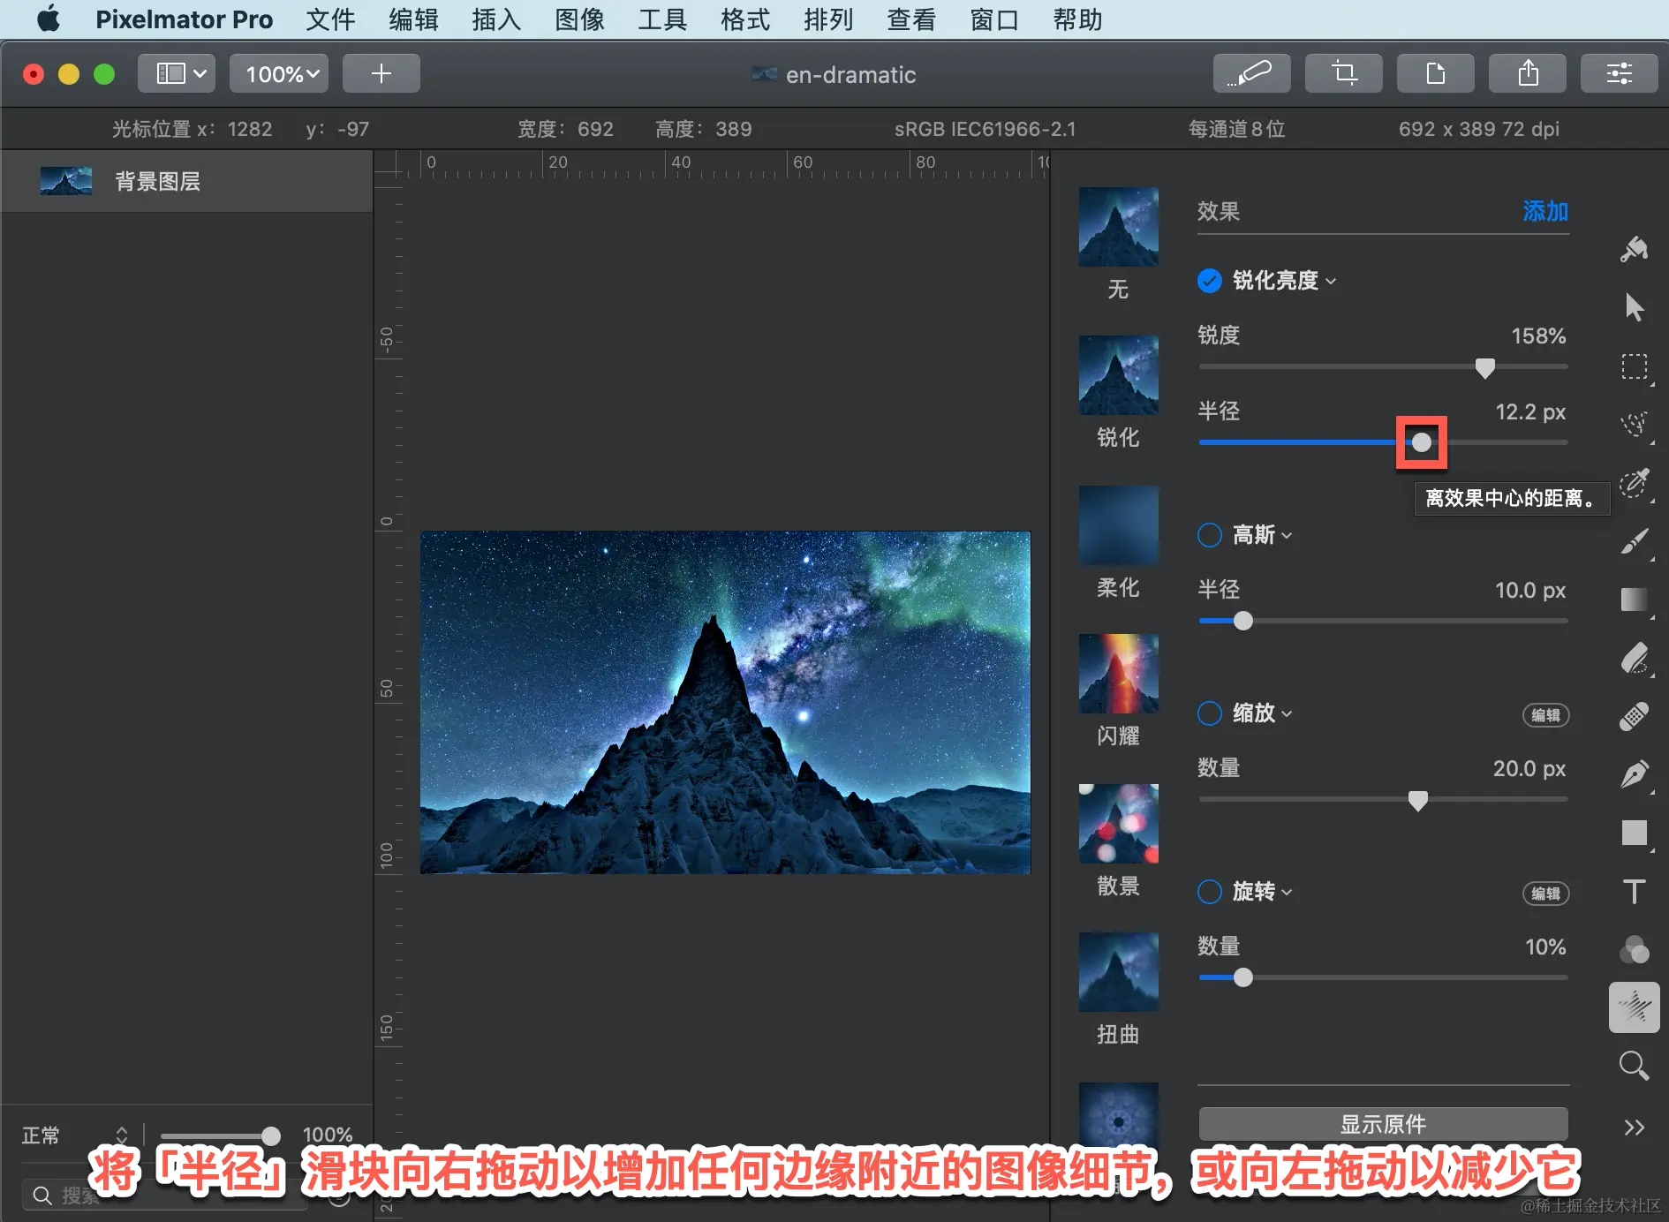The width and height of the screenshot is (1669, 1222).
Task: Select the Pen tool
Action: coord(1635,774)
